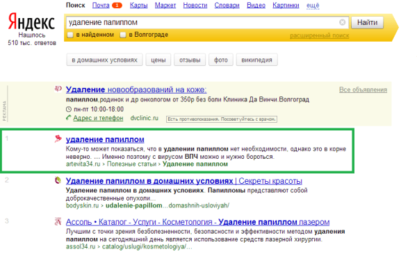The width and height of the screenshot is (417, 256).
Task: Refine search with 'цены' suggestion
Action: point(158,60)
